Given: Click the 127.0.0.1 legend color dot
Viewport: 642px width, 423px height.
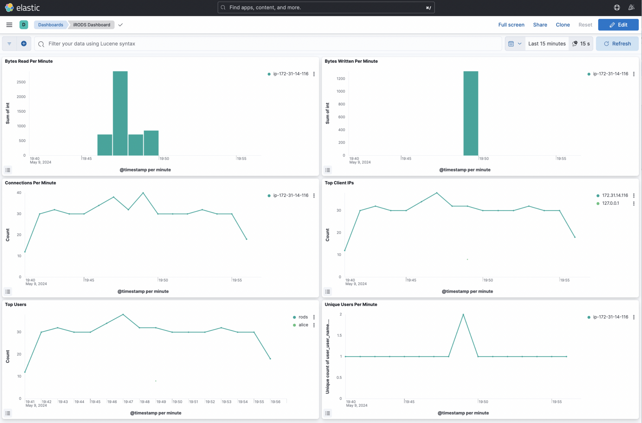Looking at the screenshot, I should pos(598,203).
